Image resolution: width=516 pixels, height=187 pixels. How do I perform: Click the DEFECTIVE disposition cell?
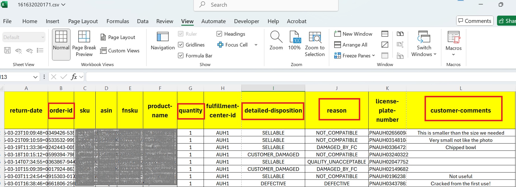point(273,183)
